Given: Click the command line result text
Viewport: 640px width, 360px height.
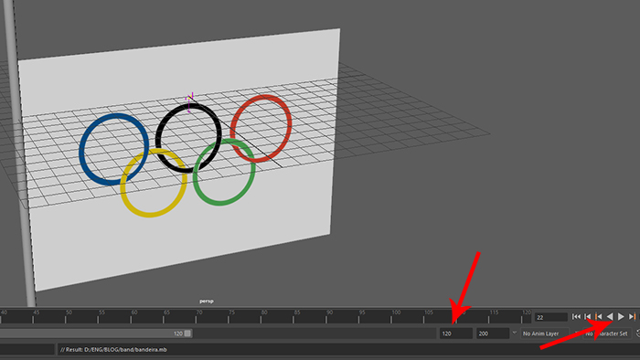Looking at the screenshot, I should [x=113, y=349].
